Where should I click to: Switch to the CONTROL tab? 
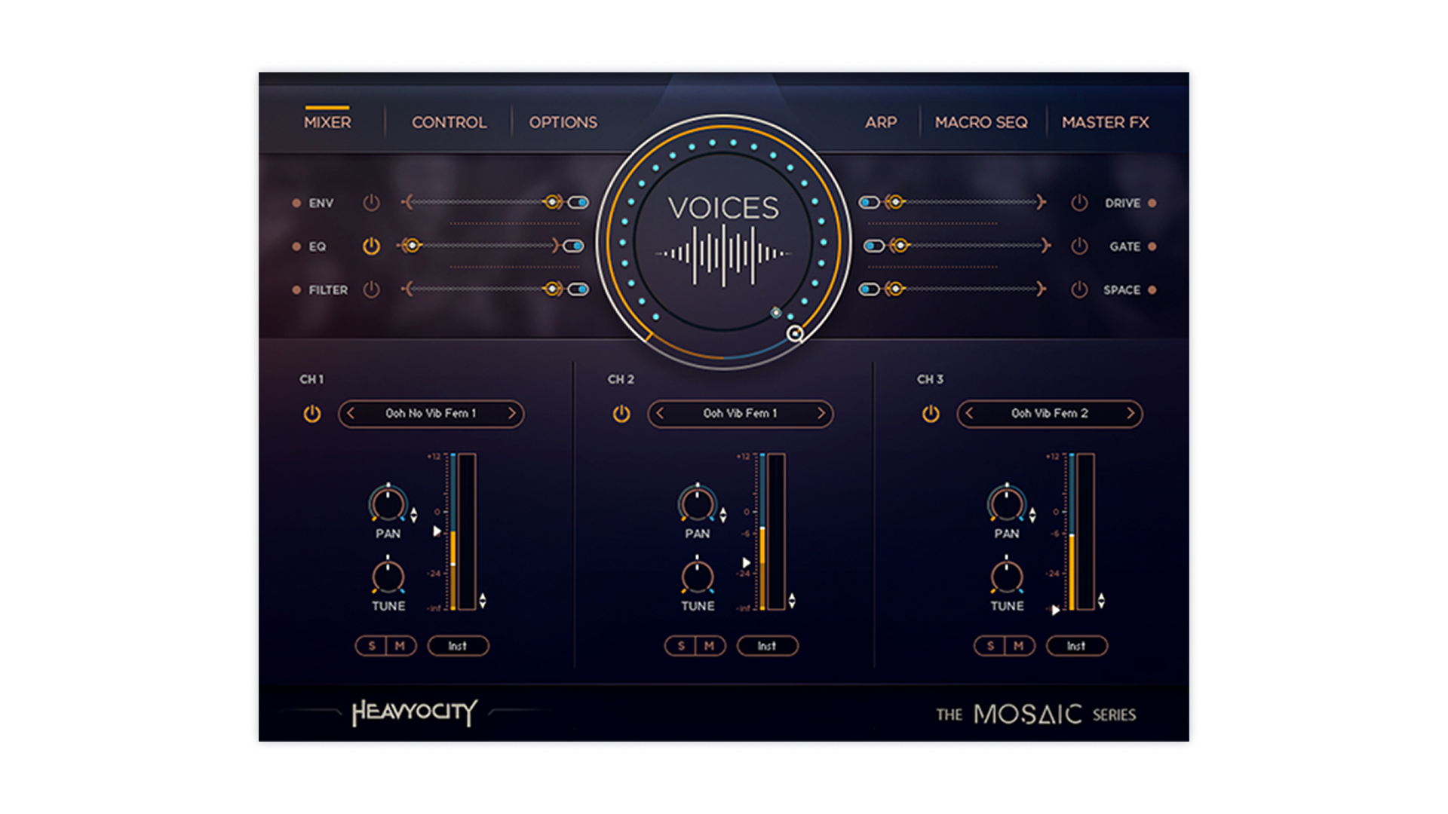pos(449,122)
